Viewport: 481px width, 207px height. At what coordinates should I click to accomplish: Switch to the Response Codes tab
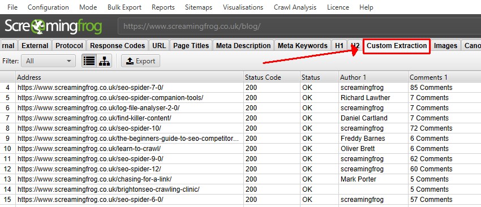(118, 46)
